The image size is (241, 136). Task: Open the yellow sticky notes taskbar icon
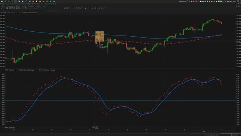pyautogui.click(x=40, y=2)
